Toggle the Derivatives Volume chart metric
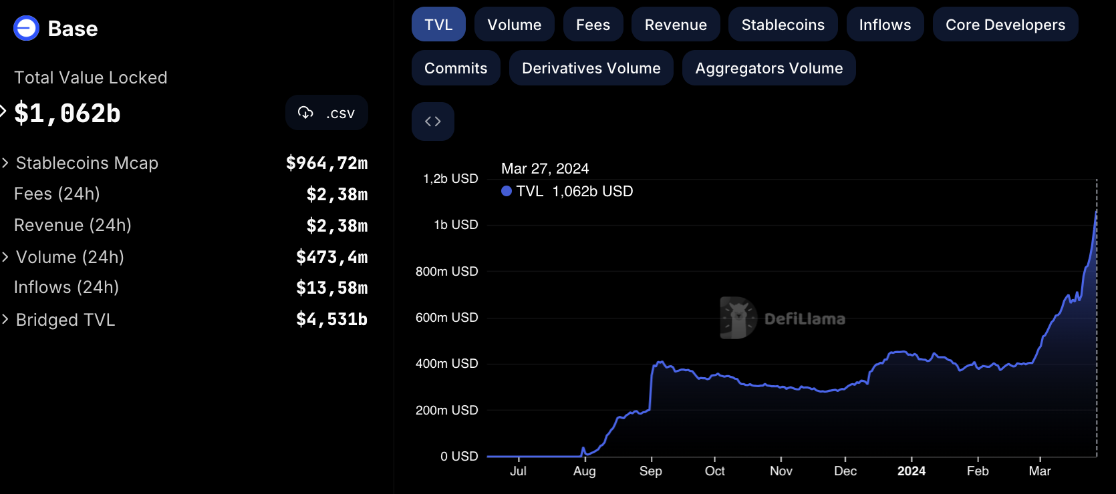Image resolution: width=1116 pixels, height=494 pixels. [591, 68]
